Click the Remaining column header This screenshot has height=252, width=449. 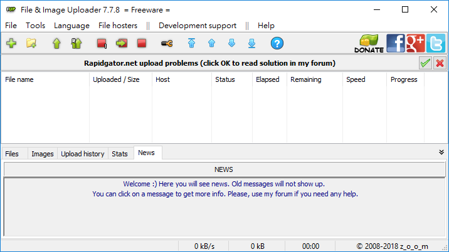315,79
